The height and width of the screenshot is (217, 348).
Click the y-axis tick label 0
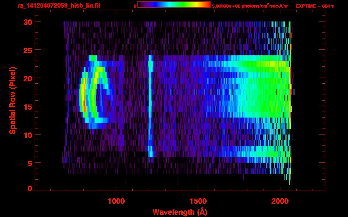(30, 188)
